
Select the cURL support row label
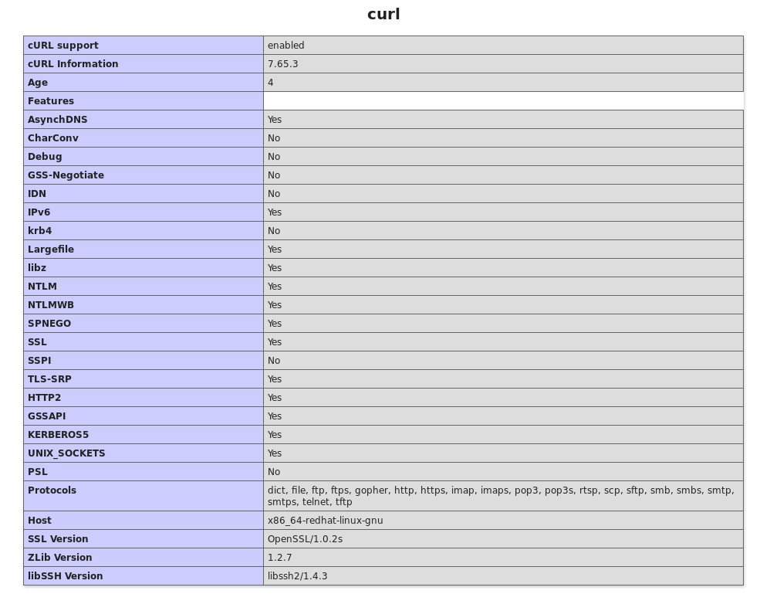[x=62, y=46]
